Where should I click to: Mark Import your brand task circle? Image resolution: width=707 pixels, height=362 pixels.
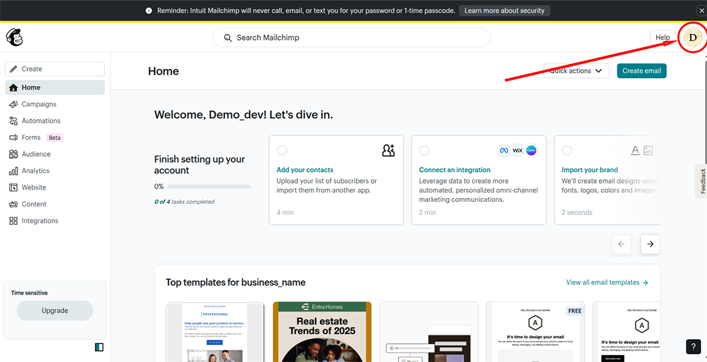point(567,150)
